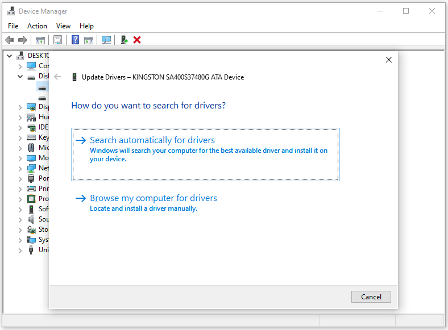Click the Display adapters category icon
The image size is (448, 330).
click(x=31, y=107)
